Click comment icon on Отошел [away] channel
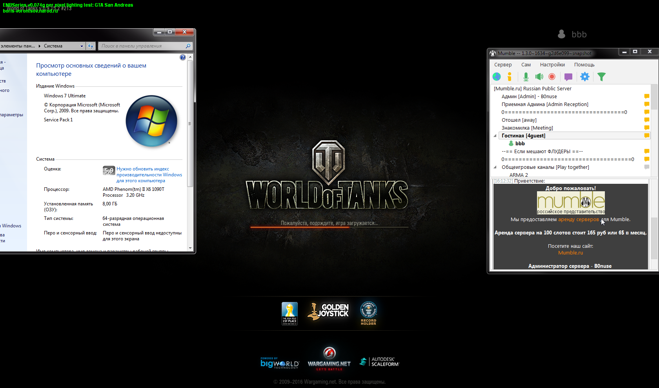 click(x=646, y=120)
